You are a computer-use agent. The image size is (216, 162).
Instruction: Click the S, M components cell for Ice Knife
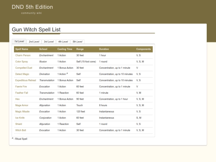(x=139, y=118)
